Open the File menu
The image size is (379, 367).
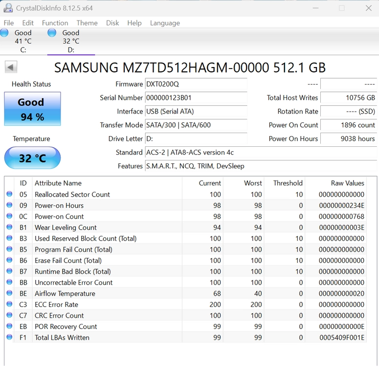click(x=9, y=23)
